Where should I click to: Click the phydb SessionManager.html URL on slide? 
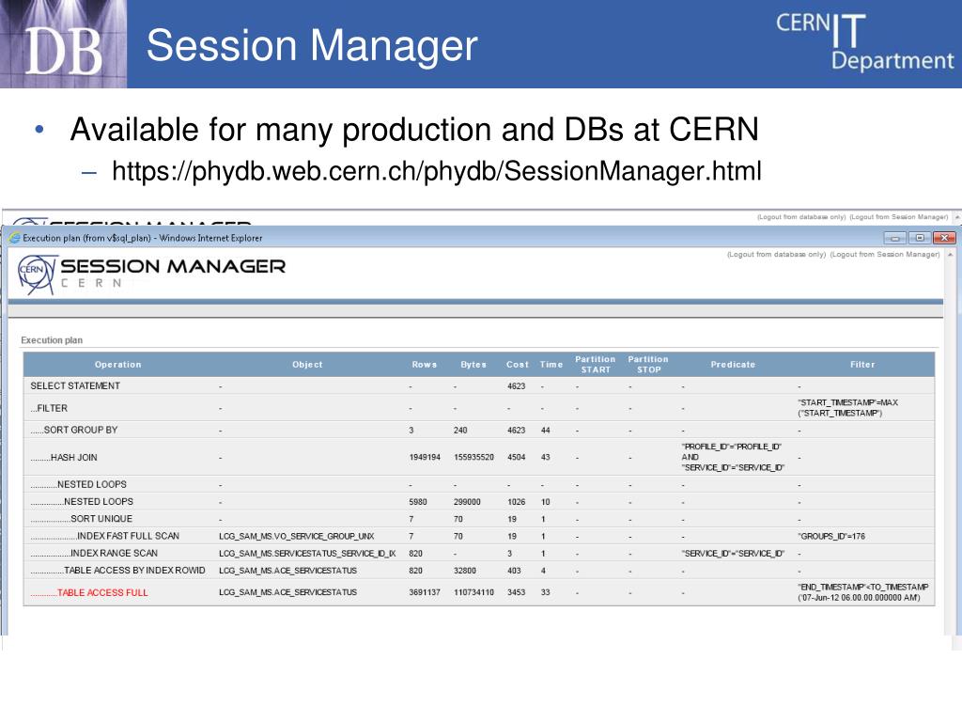pyautogui.click(x=436, y=171)
